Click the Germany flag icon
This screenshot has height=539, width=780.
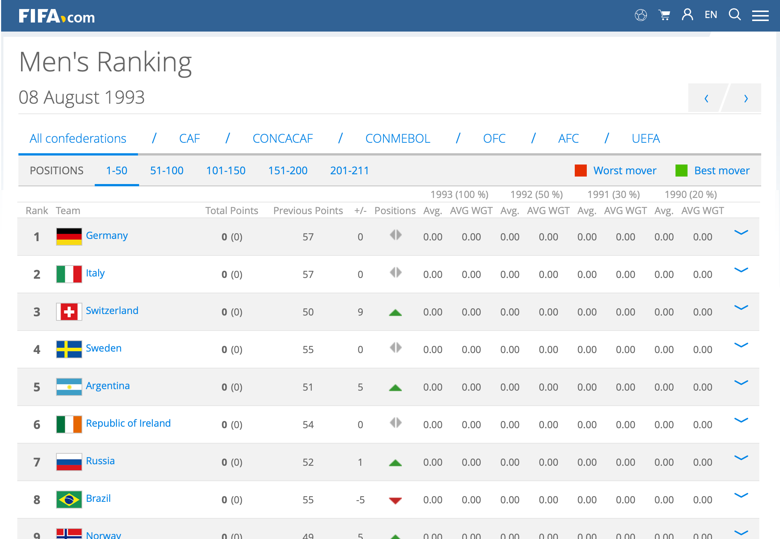tap(69, 237)
